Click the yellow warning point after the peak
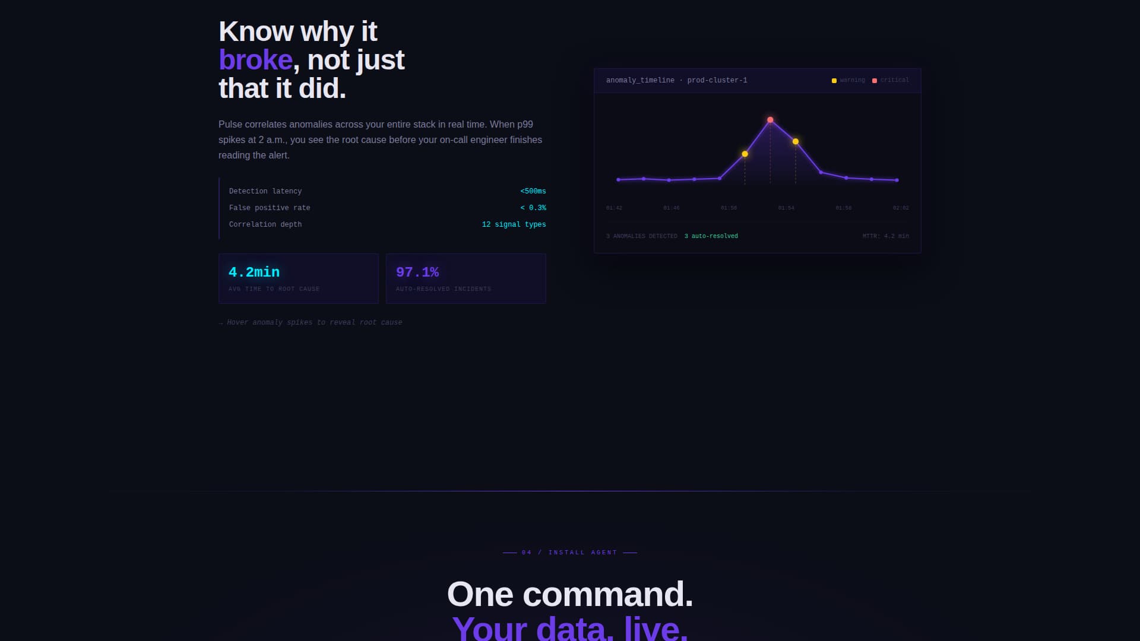 [796, 141]
